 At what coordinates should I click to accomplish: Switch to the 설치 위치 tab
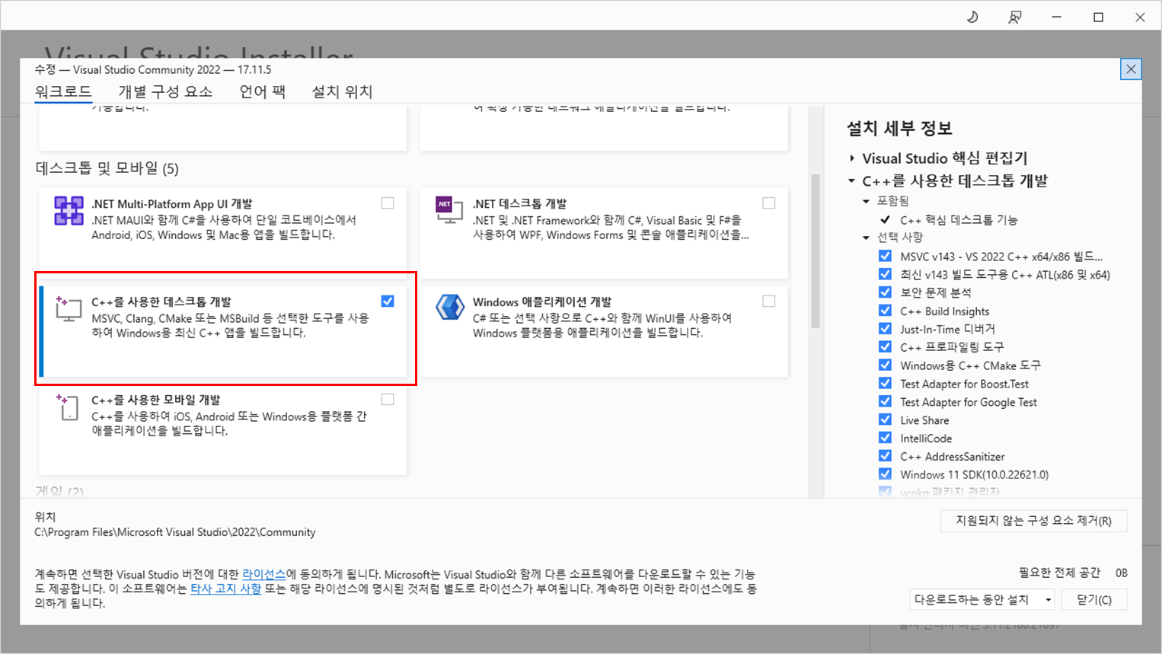pos(342,91)
